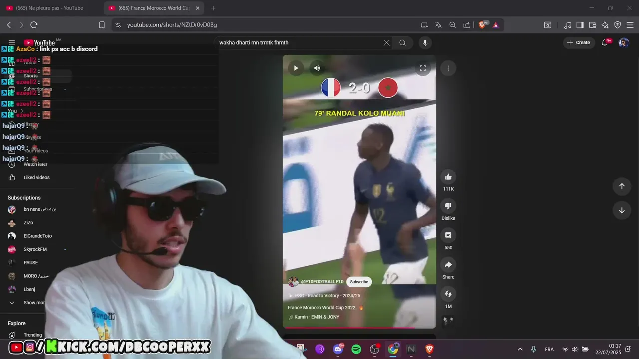
Task: Expand hidden system tray icons chevron
Action: (x=520, y=349)
